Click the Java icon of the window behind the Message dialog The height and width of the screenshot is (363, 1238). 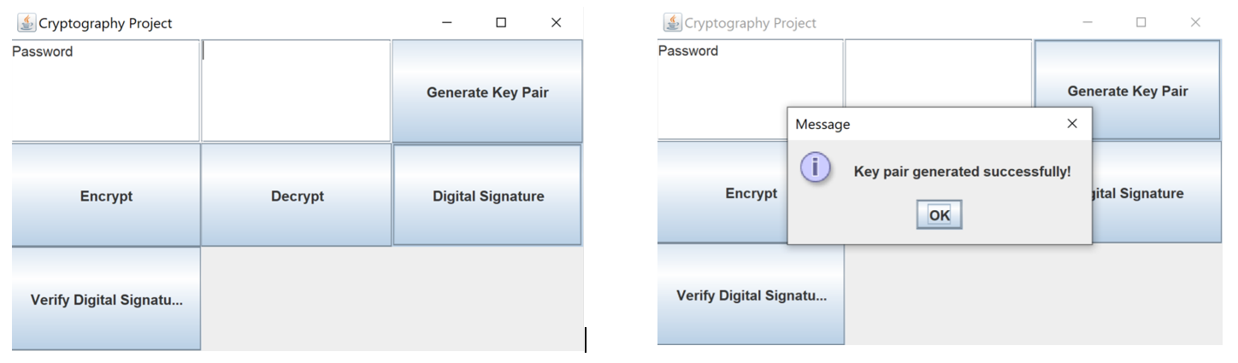pos(673,22)
